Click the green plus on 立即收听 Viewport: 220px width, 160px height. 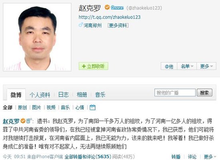84,66
